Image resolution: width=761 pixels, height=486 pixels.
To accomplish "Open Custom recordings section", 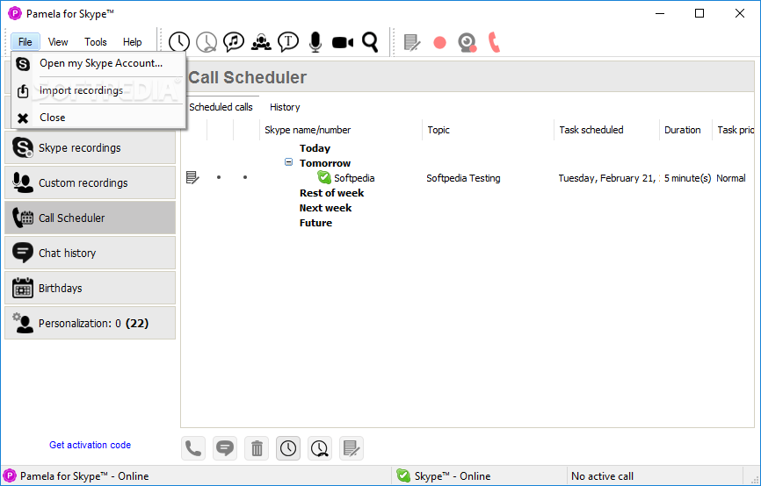I will [91, 182].
